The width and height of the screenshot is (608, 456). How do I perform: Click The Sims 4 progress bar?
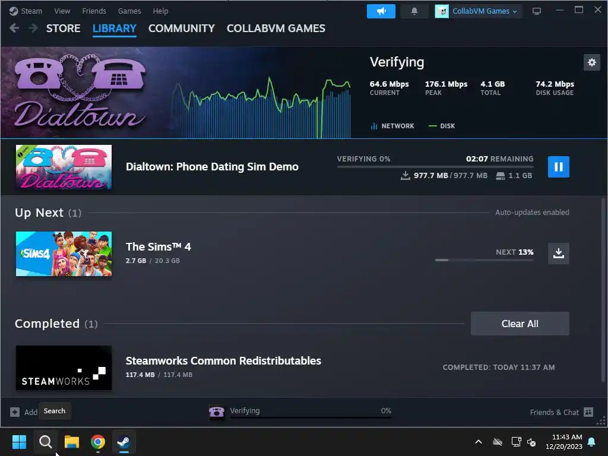pos(484,260)
